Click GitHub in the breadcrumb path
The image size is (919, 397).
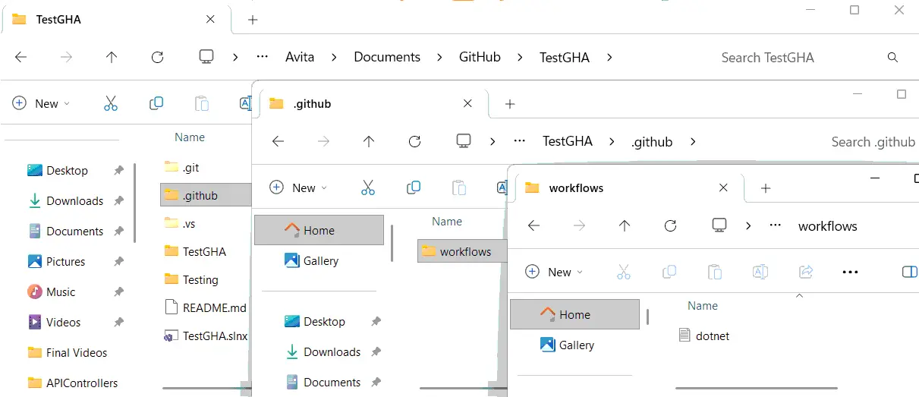click(x=480, y=57)
